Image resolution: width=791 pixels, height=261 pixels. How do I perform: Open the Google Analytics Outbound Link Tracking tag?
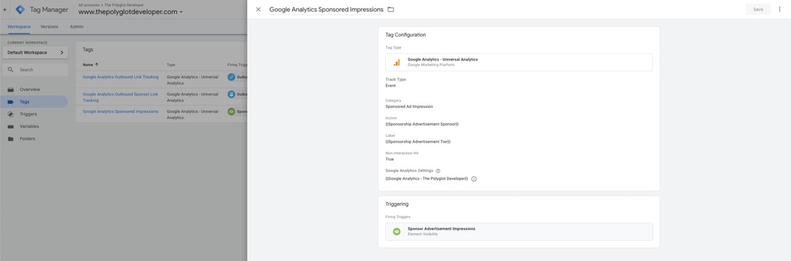[120, 77]
